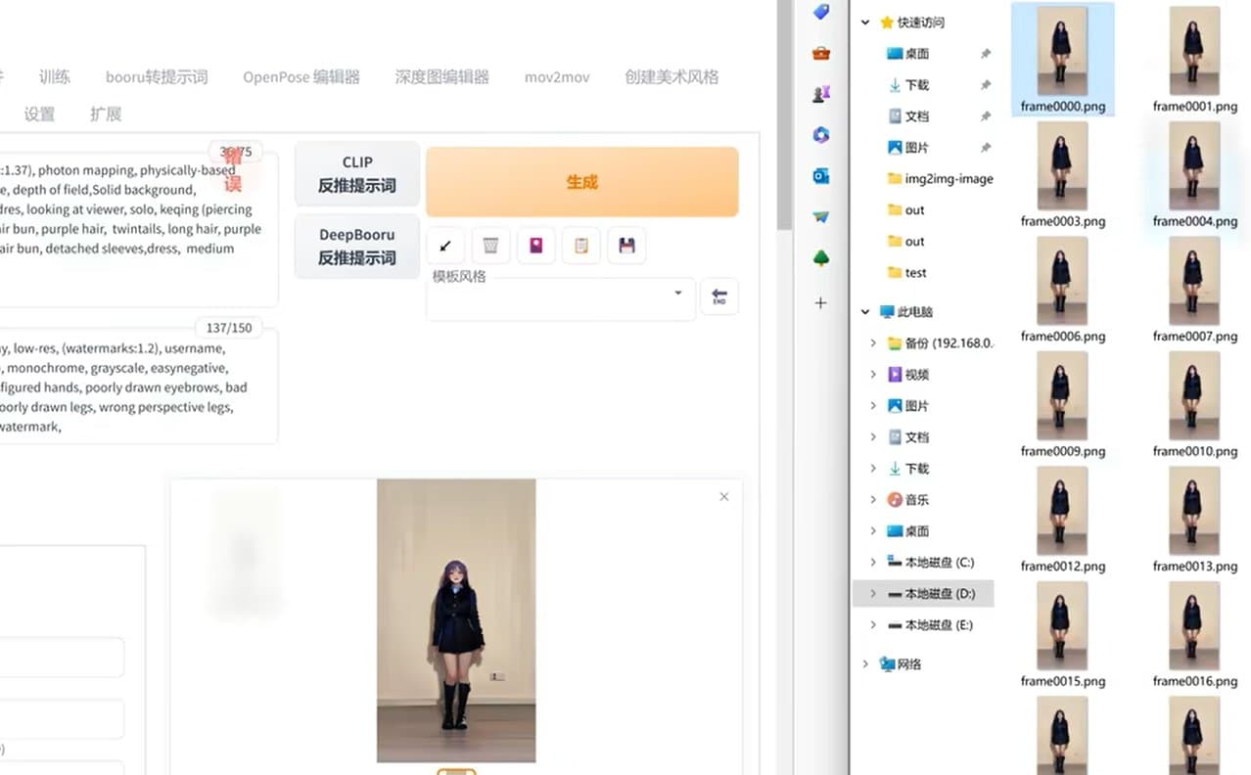
Task: Expand the 此电脑 tree node
Action: [864, 311]
